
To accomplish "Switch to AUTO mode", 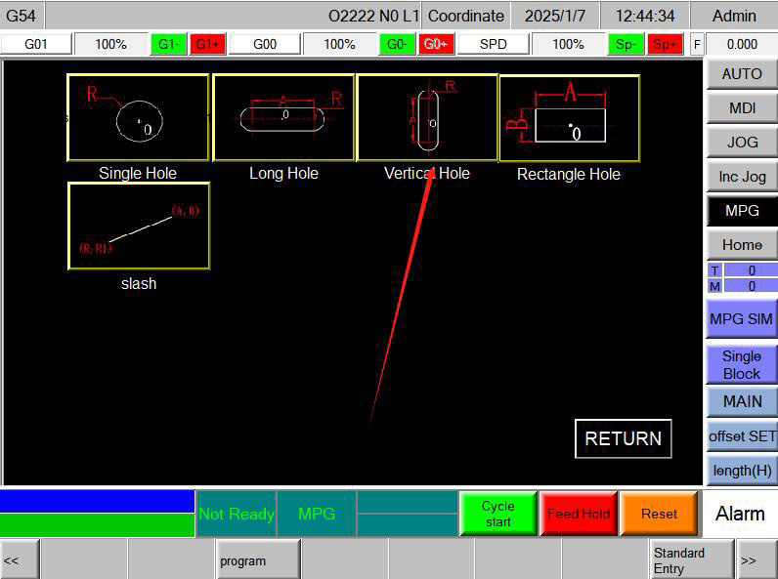I will (742, 74).
